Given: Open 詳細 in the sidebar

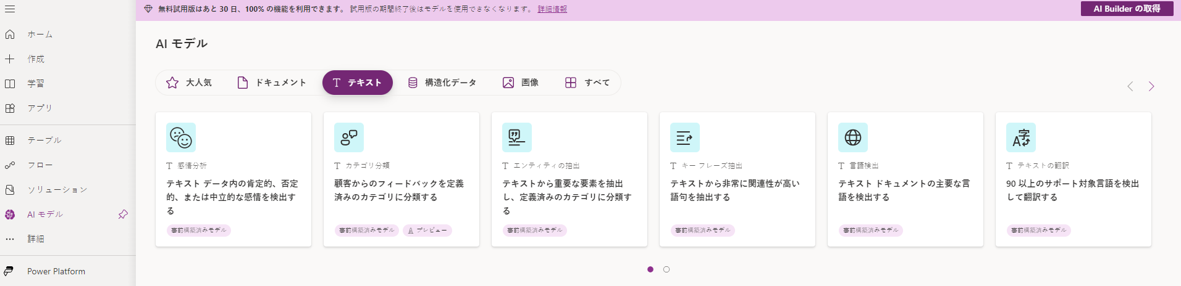Looking at the screenshot, I should (x=68, y=239).
